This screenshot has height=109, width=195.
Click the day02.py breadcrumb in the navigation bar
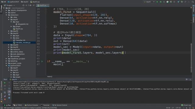(x=35, y=2)
